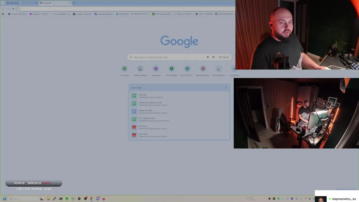
Task: Open the Your work shortcut
Action: (x=125, y=71)
